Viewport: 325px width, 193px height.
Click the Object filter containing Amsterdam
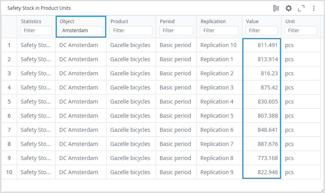click(81, 31)
